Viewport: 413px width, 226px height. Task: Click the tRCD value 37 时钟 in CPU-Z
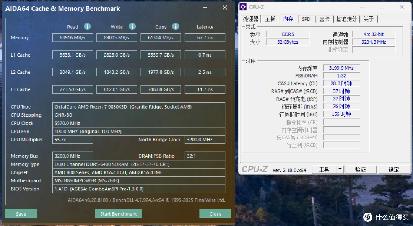[341, 91]
